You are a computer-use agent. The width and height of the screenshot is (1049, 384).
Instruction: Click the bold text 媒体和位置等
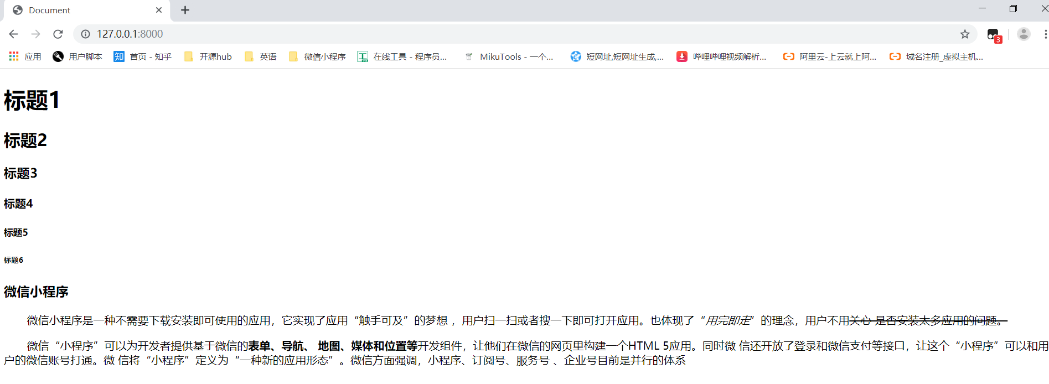point(384,346)
